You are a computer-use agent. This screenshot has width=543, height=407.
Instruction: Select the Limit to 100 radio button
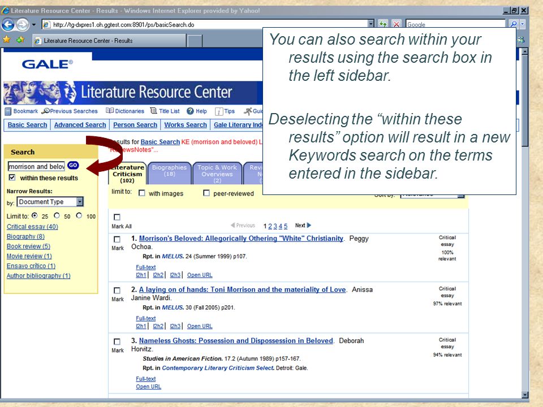(79, 215)
